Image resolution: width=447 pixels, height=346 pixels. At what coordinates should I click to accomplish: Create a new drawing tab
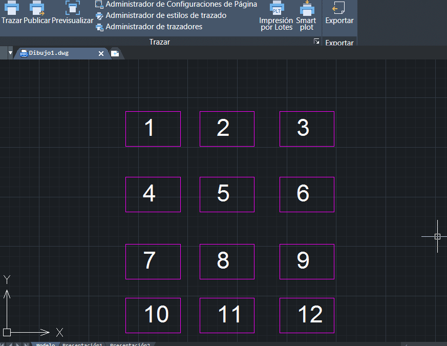(x=115, y=53)
